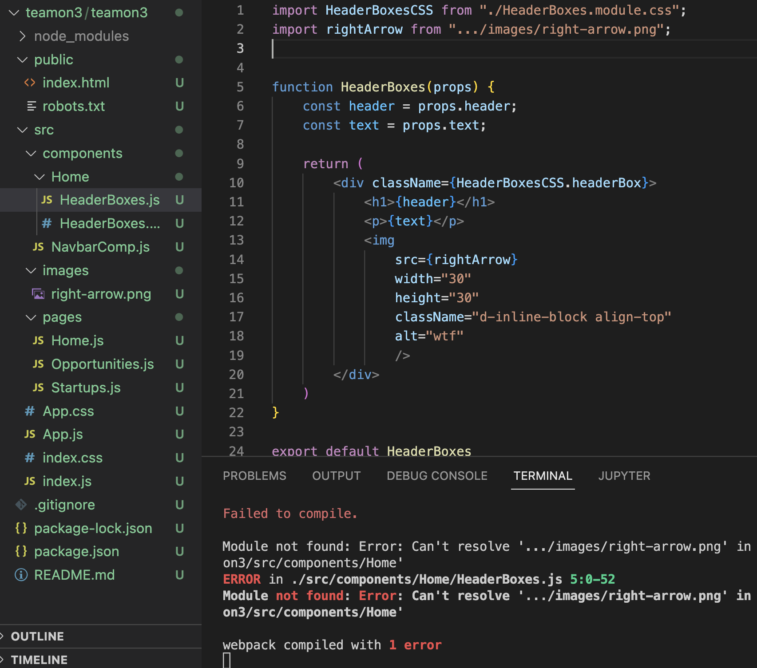Click the JS icon of Startups.js
757x668 pixels.
[38, 387]
